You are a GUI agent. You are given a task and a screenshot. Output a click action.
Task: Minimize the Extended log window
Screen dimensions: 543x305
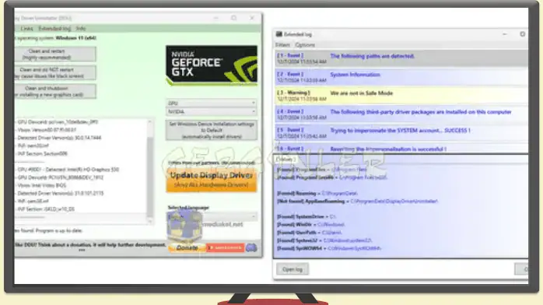pyautogui.click(x=505, y=34)
